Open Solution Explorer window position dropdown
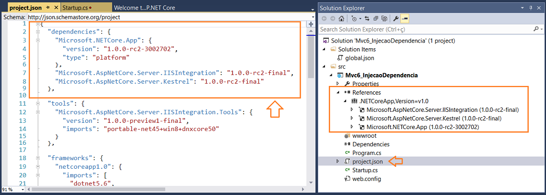 coord(523,8)
